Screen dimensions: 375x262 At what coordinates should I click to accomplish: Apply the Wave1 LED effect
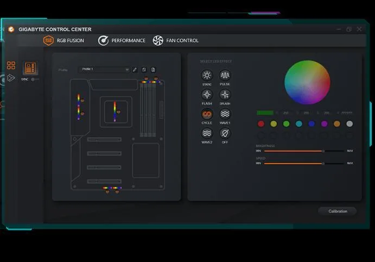pyautogui.click(x=225, y=114)
